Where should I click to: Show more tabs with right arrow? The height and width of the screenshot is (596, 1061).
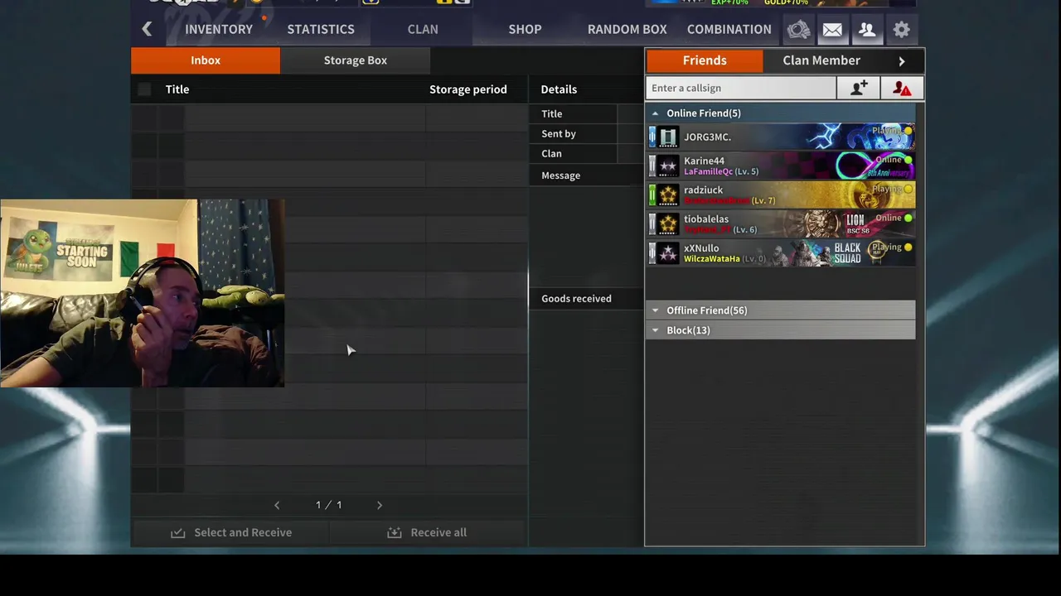pyautogui.click(x=902, y=60)
